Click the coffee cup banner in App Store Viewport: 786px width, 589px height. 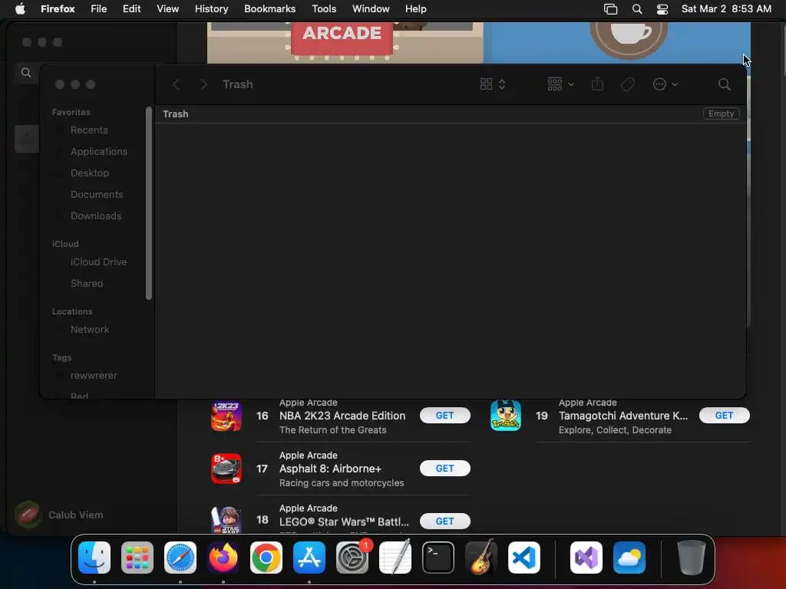pos(616,43)
